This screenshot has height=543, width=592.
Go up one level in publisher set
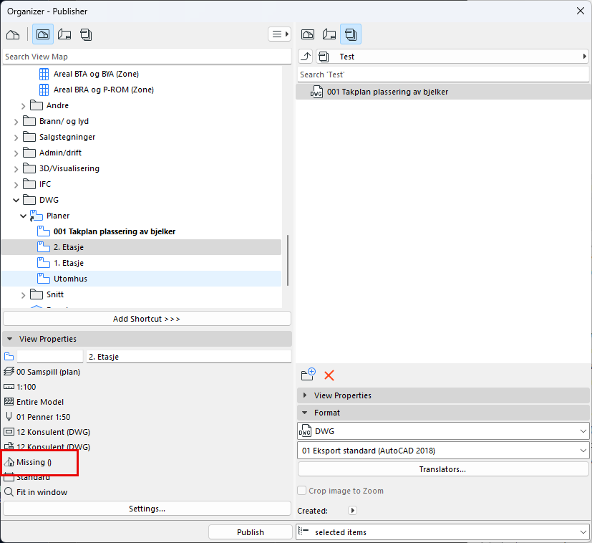pos(306,57)
